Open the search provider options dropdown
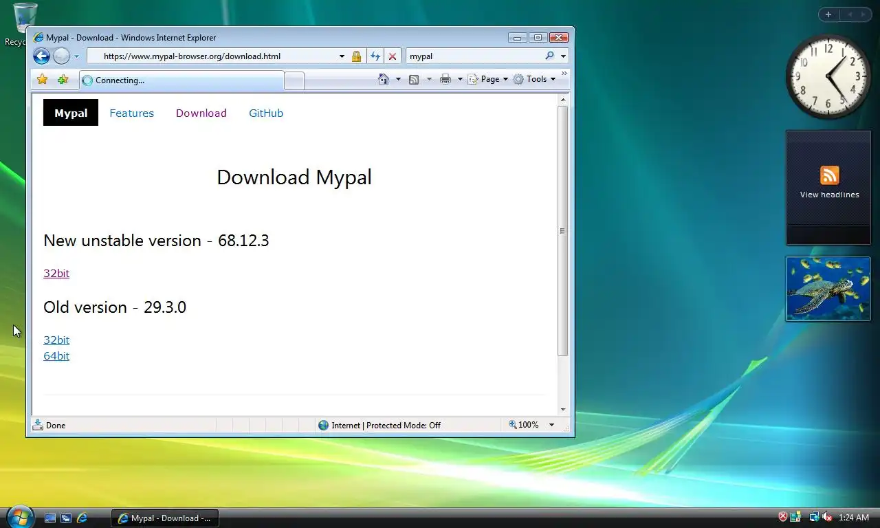 (x=563, y=56)
